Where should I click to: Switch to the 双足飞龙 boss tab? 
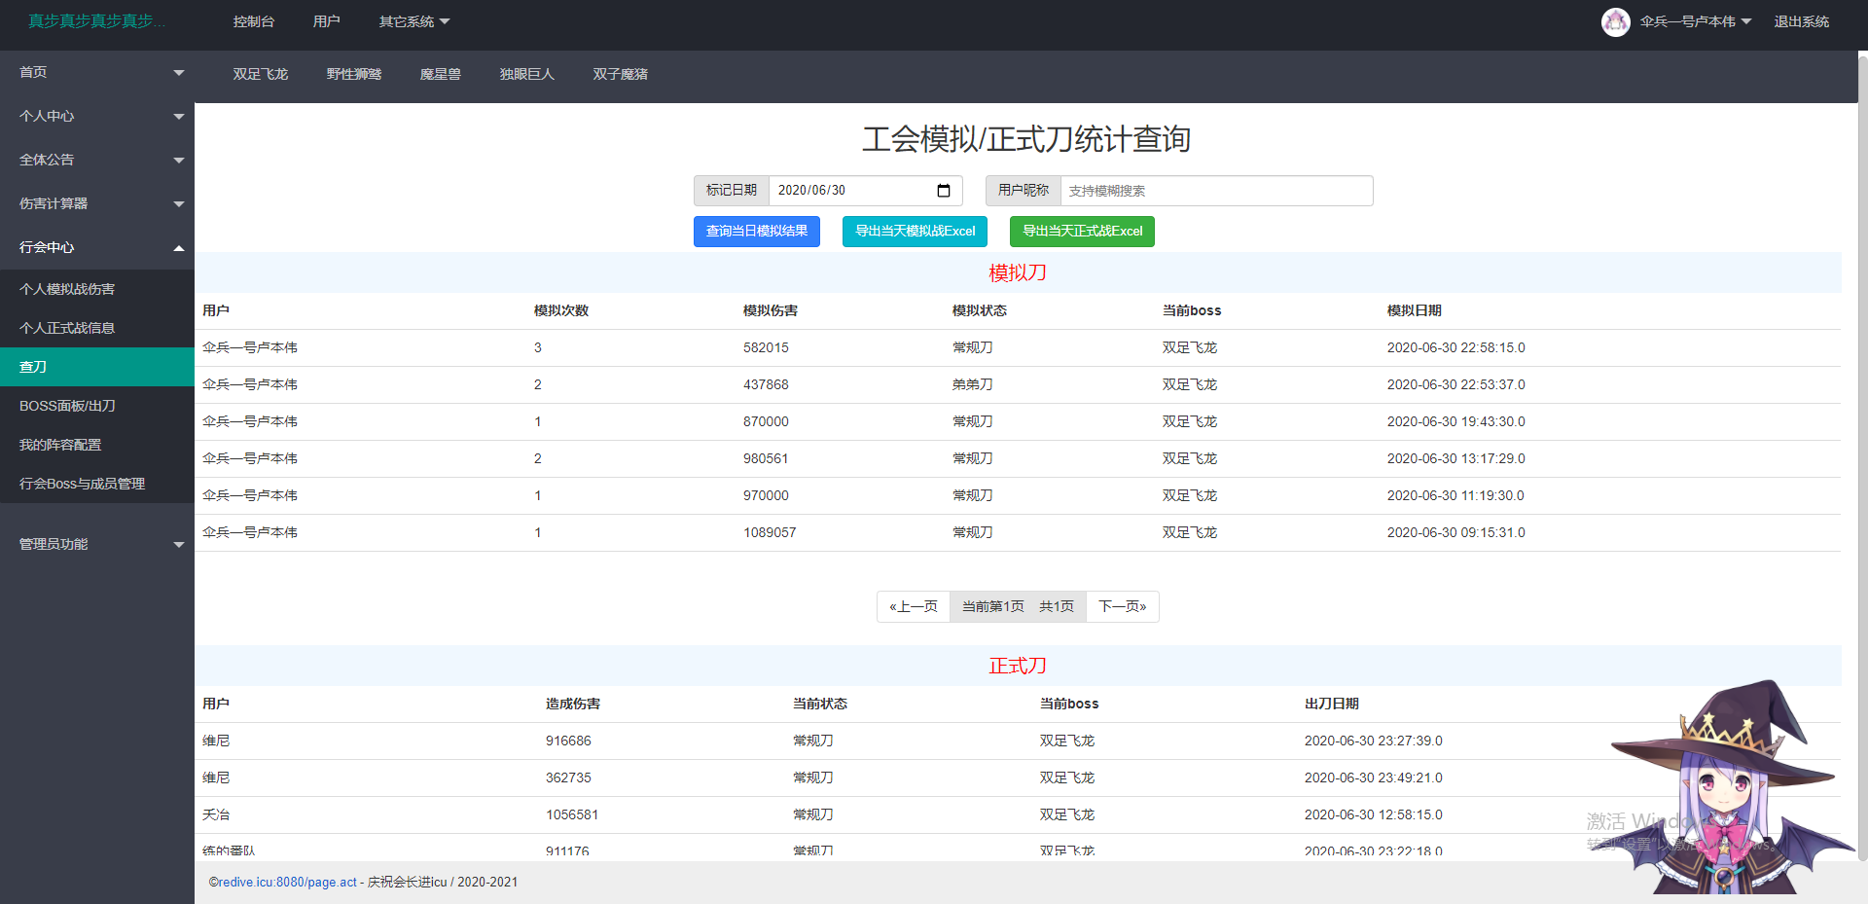coord(261,74)
